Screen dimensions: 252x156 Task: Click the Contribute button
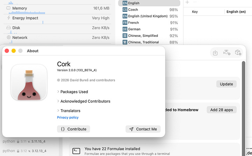(73, 129)
